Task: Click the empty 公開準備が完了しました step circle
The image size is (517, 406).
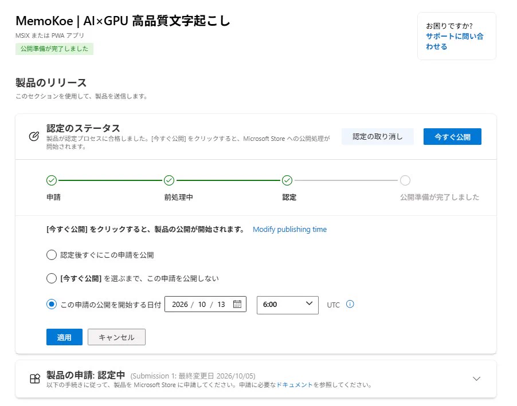Action: click(405, 180)
